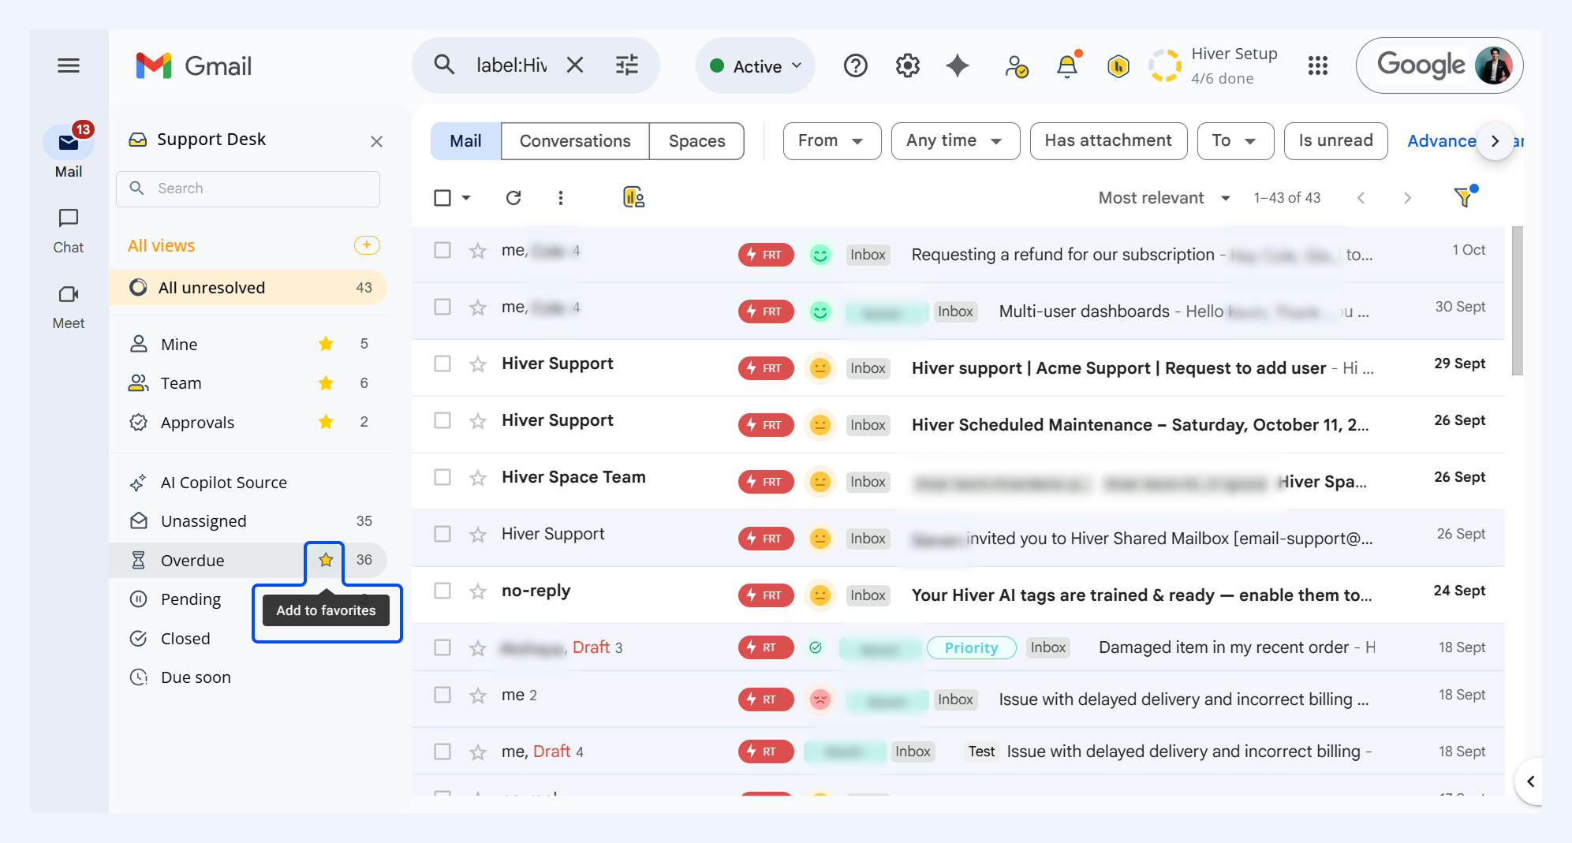This screenshot has height=843, width=1572.
Task: Open Mail with 13 unread badge
Action: tap(69, 151)
